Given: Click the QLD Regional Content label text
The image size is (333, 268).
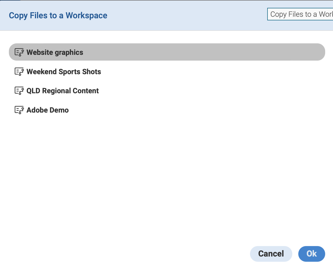Looking at the screenshot, I should pos(62,91).
